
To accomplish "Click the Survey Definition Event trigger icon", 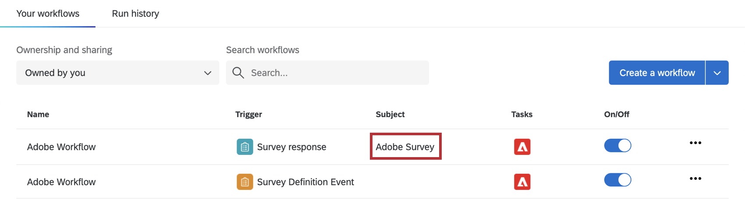I will pos(245,182).
